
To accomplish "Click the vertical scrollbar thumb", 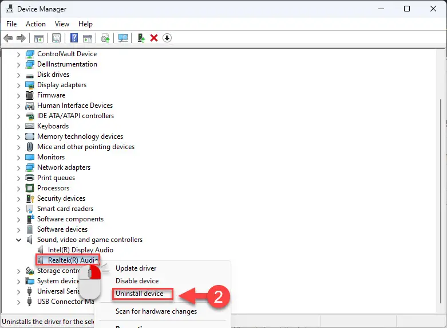I will pyautogui.click(x=441, y=201).
